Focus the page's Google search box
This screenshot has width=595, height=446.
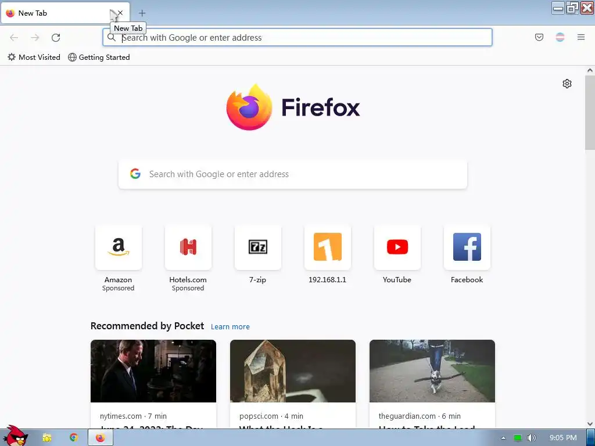(x=293, y=174)
